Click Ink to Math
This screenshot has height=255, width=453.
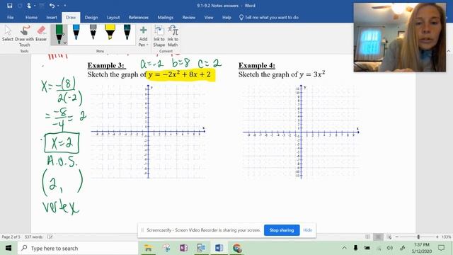point(173,36)
